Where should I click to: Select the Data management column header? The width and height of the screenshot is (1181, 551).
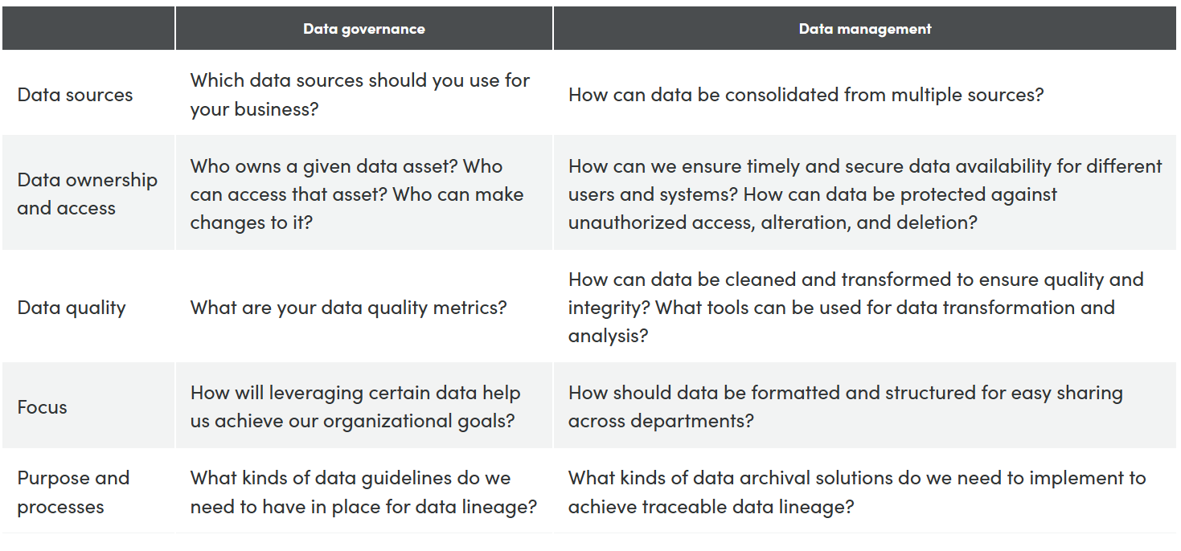pyautogui.click(x=864, y=29)
